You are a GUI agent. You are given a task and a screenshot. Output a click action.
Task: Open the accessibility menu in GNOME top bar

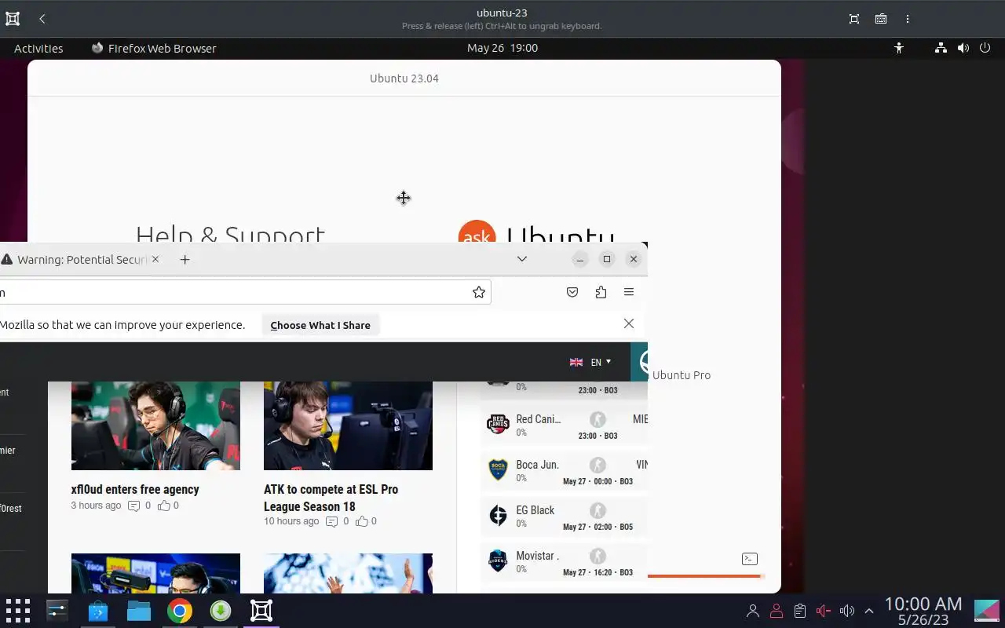click(x=899, y=48)
